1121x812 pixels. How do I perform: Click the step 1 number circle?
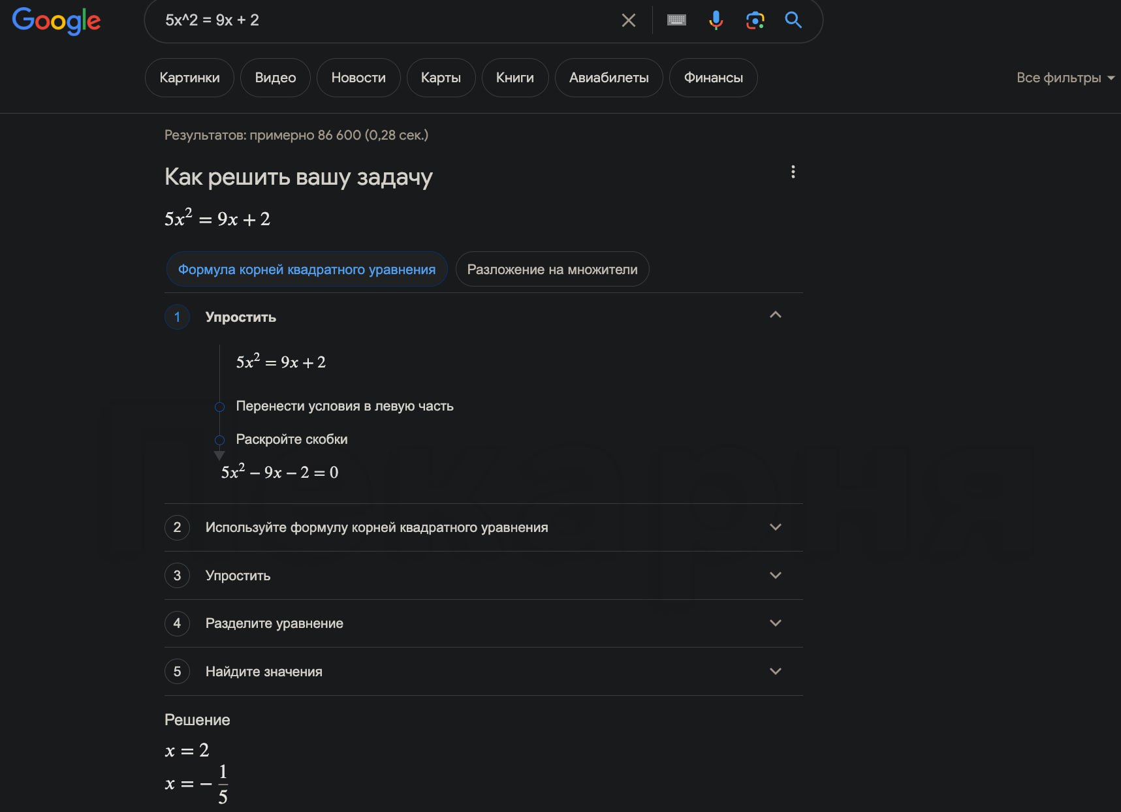click(177, 317)
